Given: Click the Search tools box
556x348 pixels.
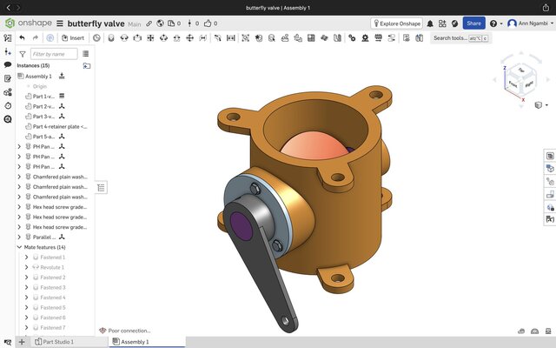Looking at the screenshot, I should point(460,38).
